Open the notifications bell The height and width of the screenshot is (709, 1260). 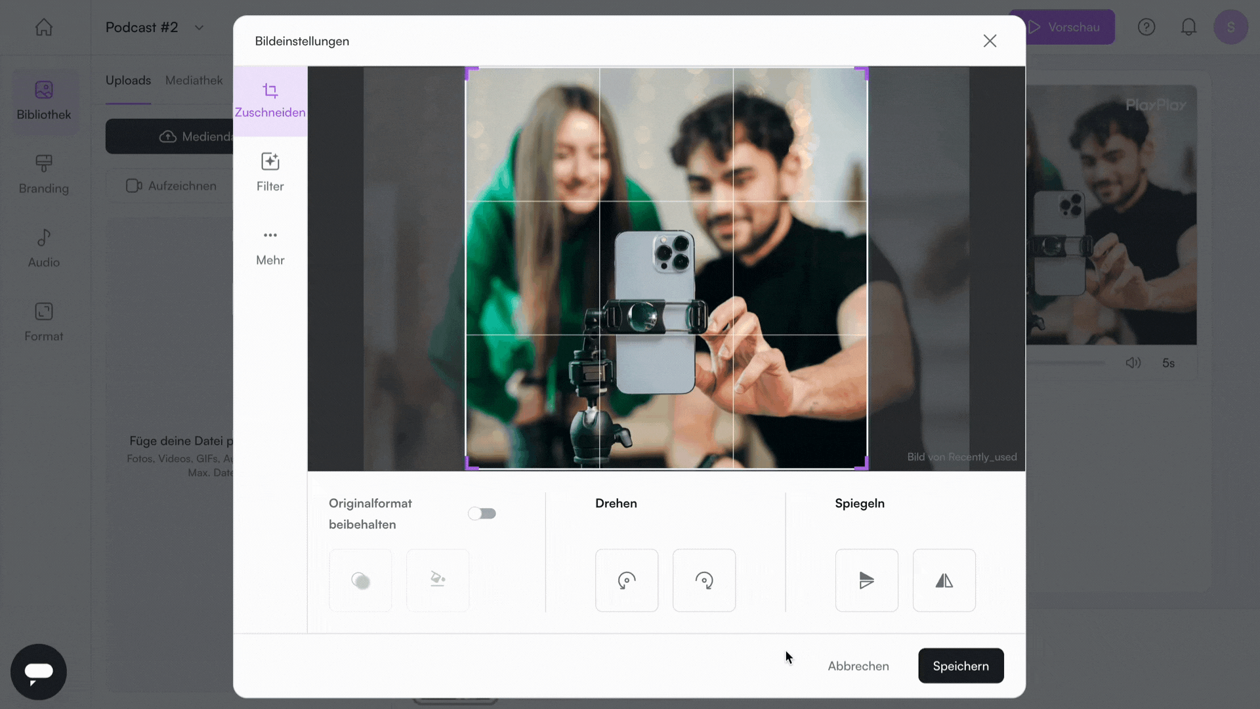1188,27
